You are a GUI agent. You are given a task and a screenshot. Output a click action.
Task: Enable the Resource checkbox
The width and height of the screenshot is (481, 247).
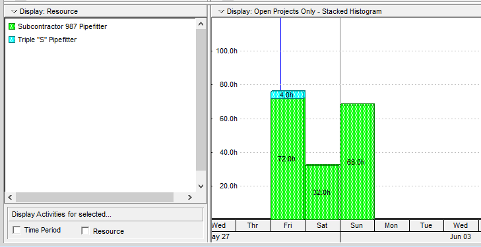point(85,231)
